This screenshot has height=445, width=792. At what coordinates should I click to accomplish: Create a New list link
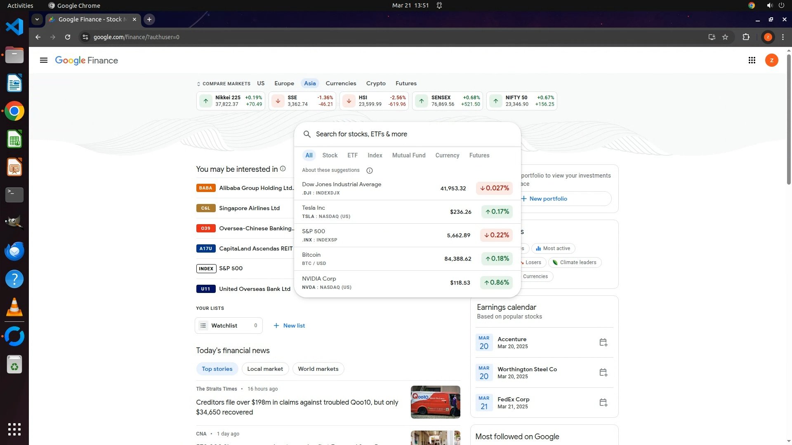pyautogui.click(x=289, y=326)
